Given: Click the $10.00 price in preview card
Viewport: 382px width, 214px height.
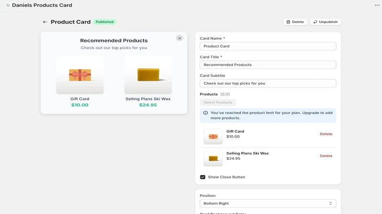Looking at the screenshot, I should pos(80,105).
